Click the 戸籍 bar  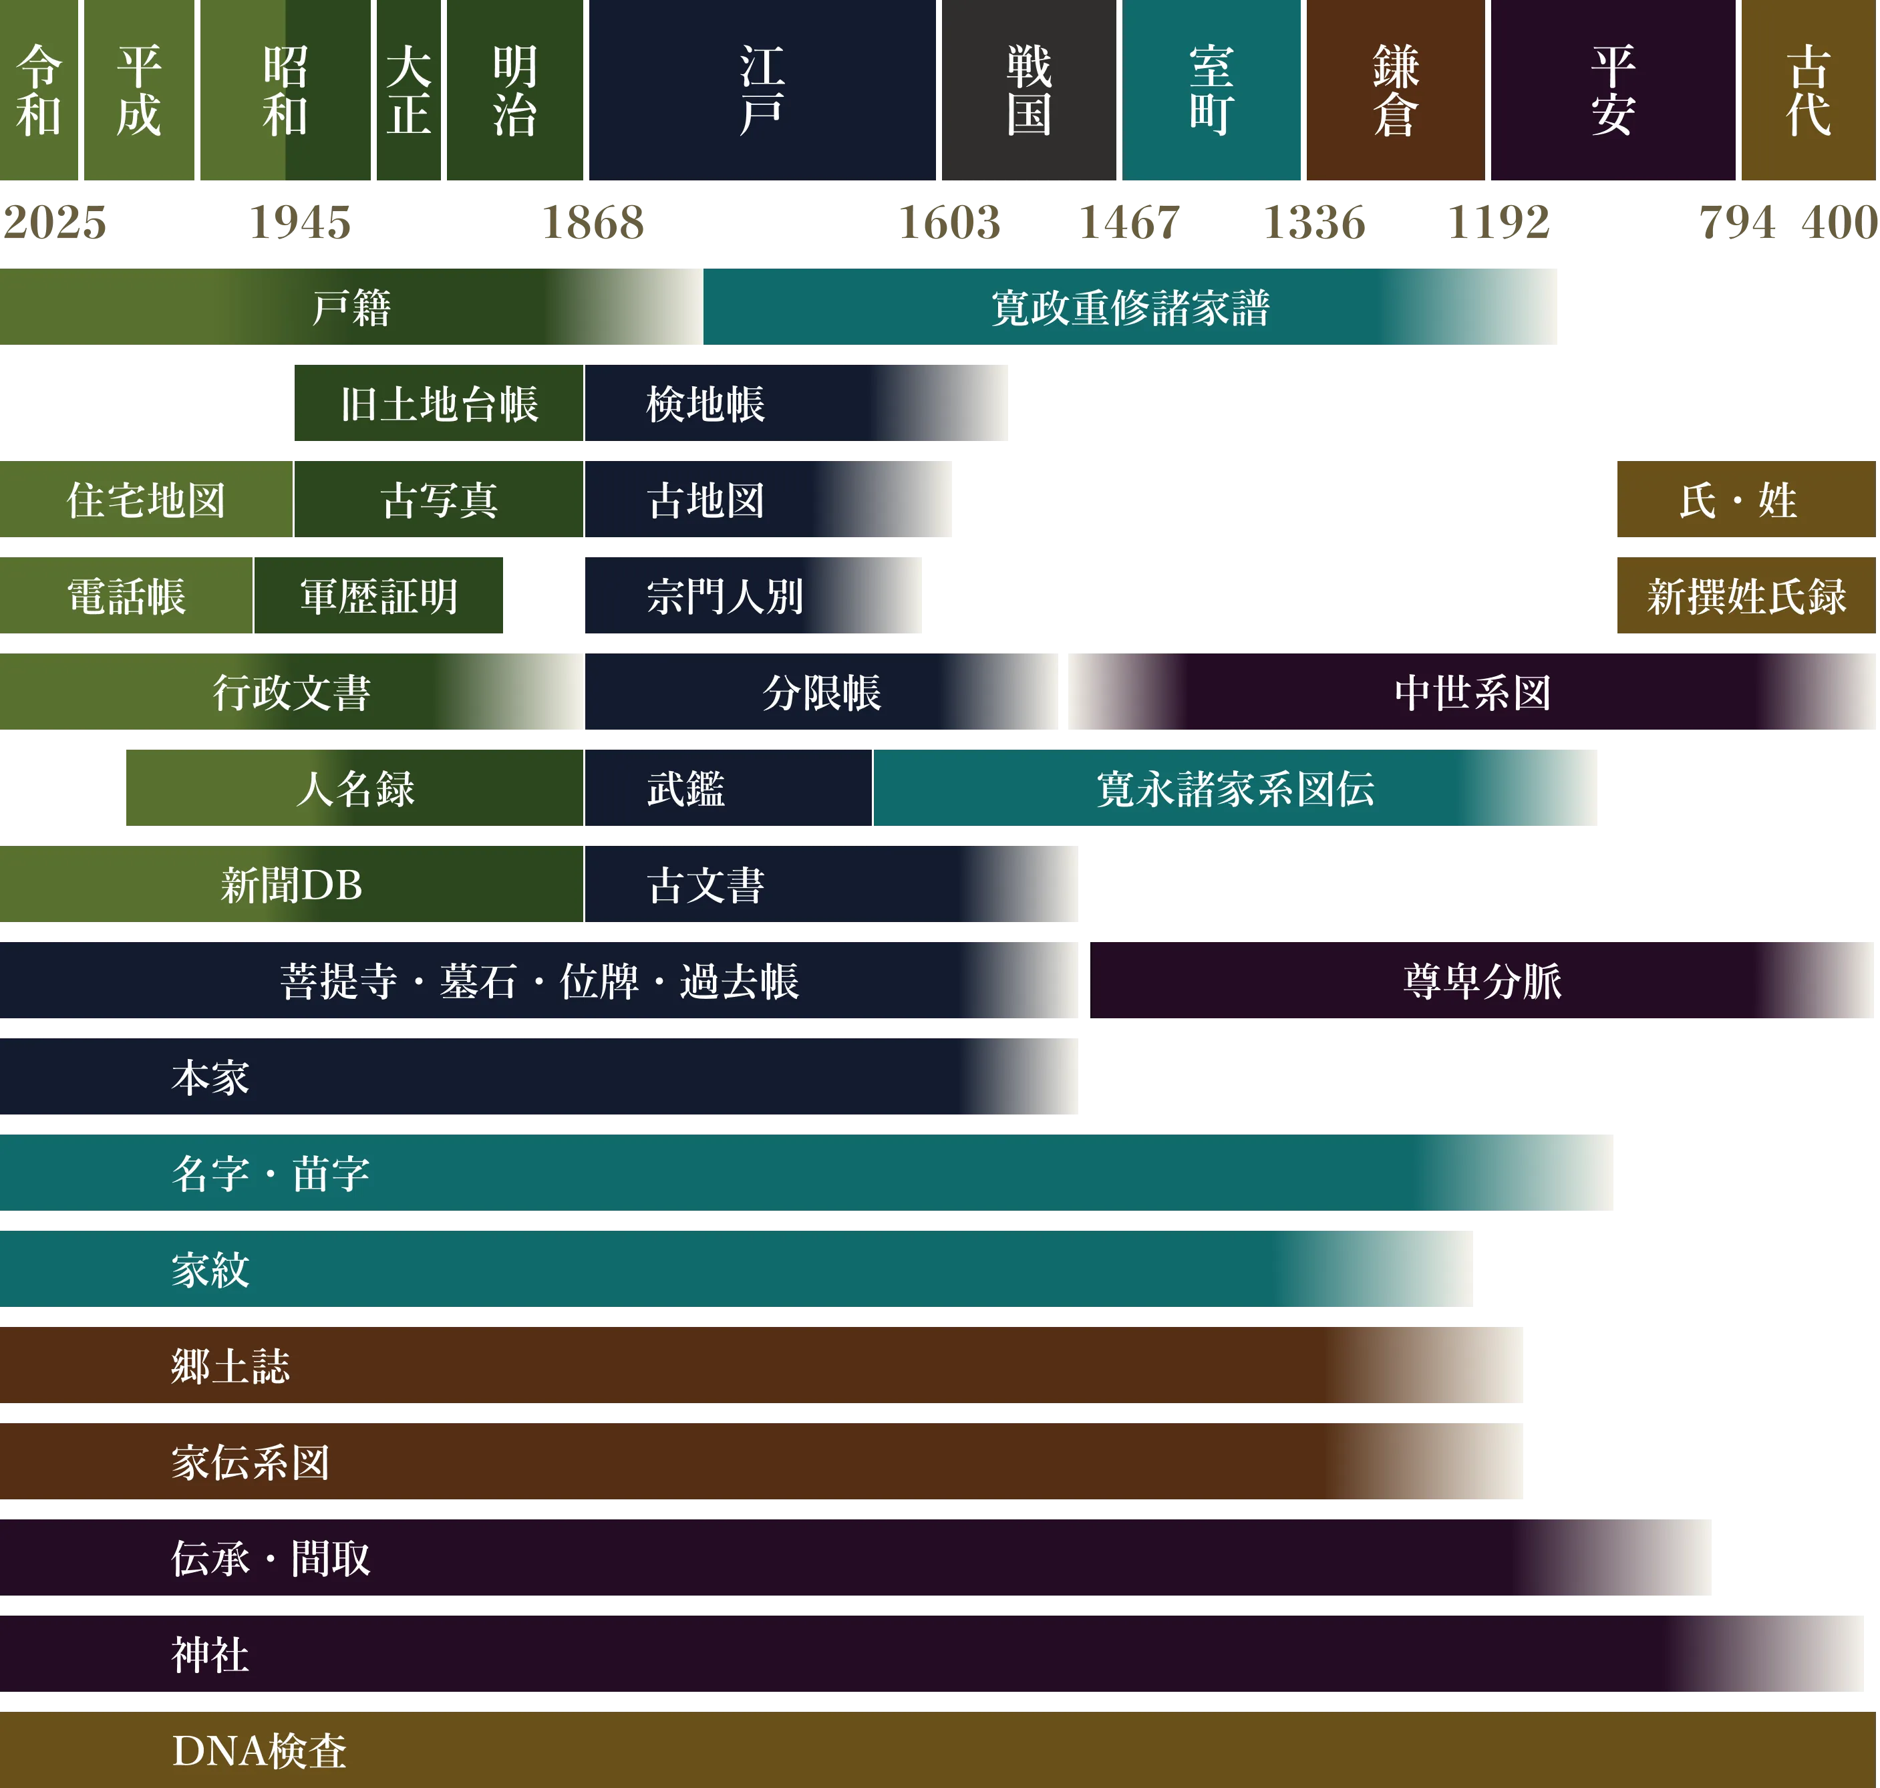pos(351,307)
